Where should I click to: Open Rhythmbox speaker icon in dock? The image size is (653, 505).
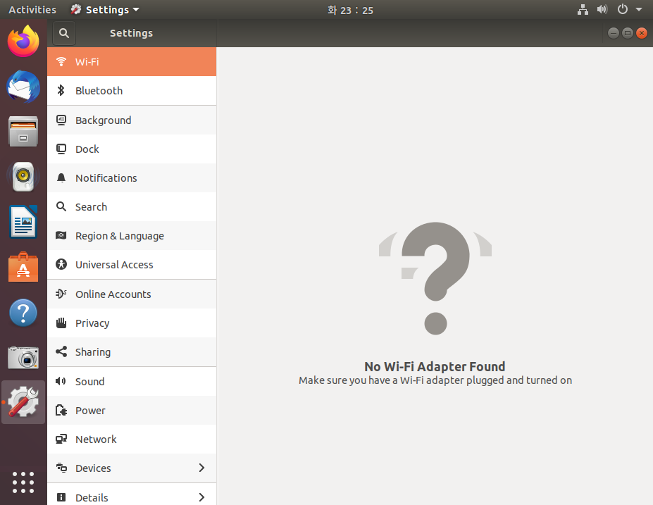point(23,177)
